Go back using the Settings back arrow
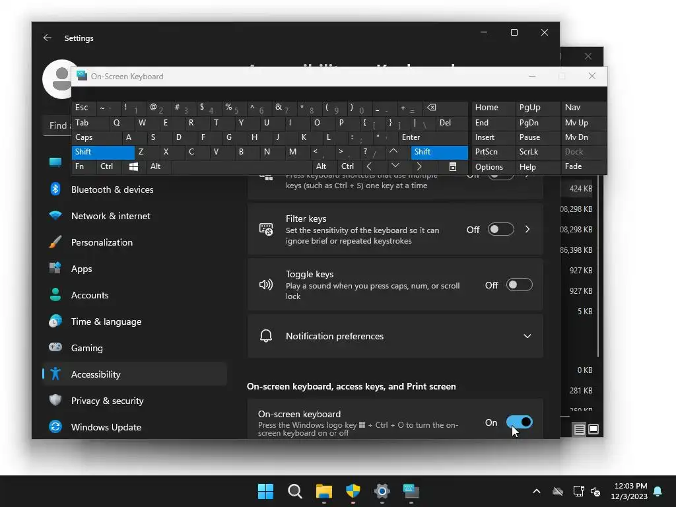 point(48,38)
